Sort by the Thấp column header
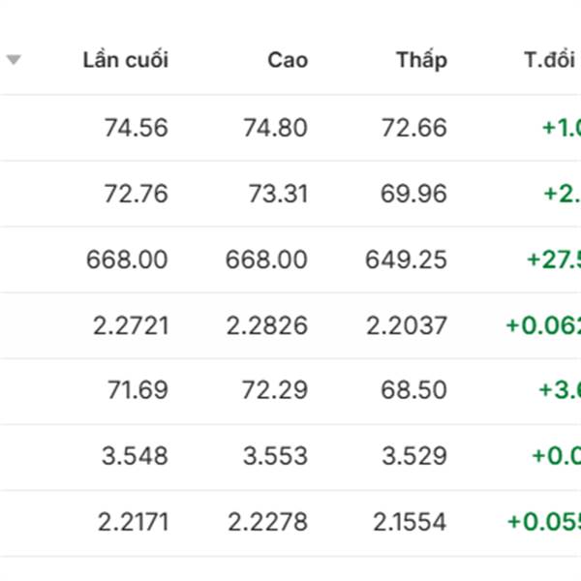Image resolution: width=581 pixels, height=581 pixels. (421, 60)
